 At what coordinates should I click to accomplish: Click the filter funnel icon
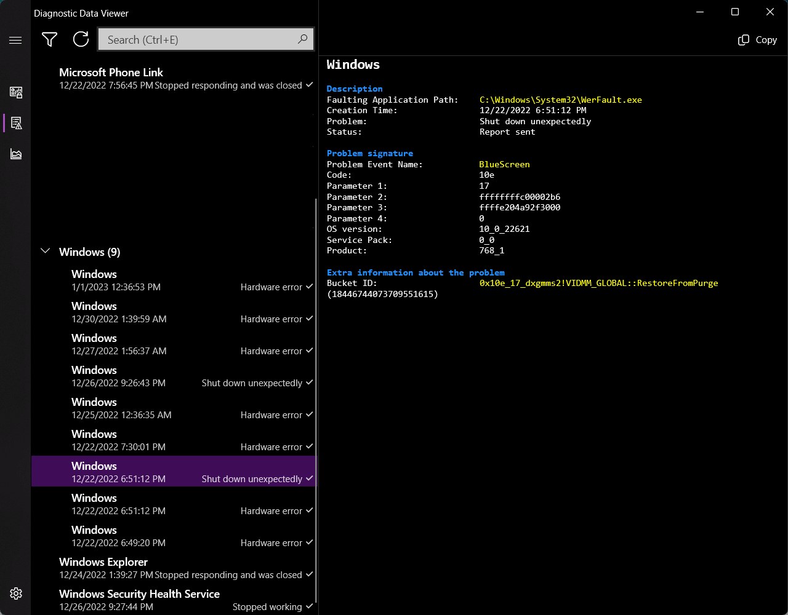(49, 39)
